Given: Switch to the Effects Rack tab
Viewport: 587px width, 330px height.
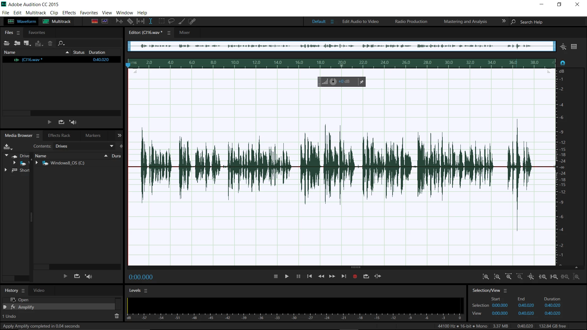Looking at the screenshot, I should [x=59, y=135].
